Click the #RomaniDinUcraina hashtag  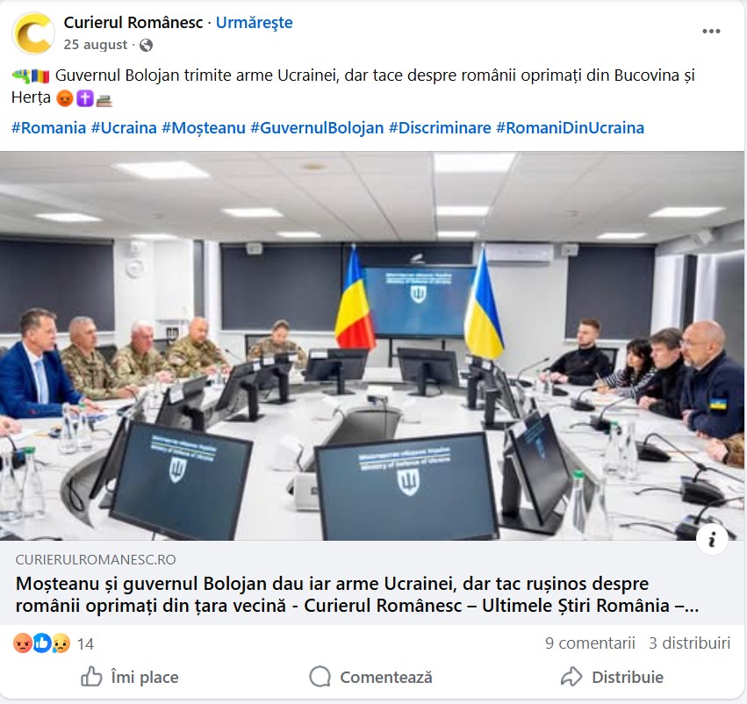pyautogui.click(x=571, y=127)
